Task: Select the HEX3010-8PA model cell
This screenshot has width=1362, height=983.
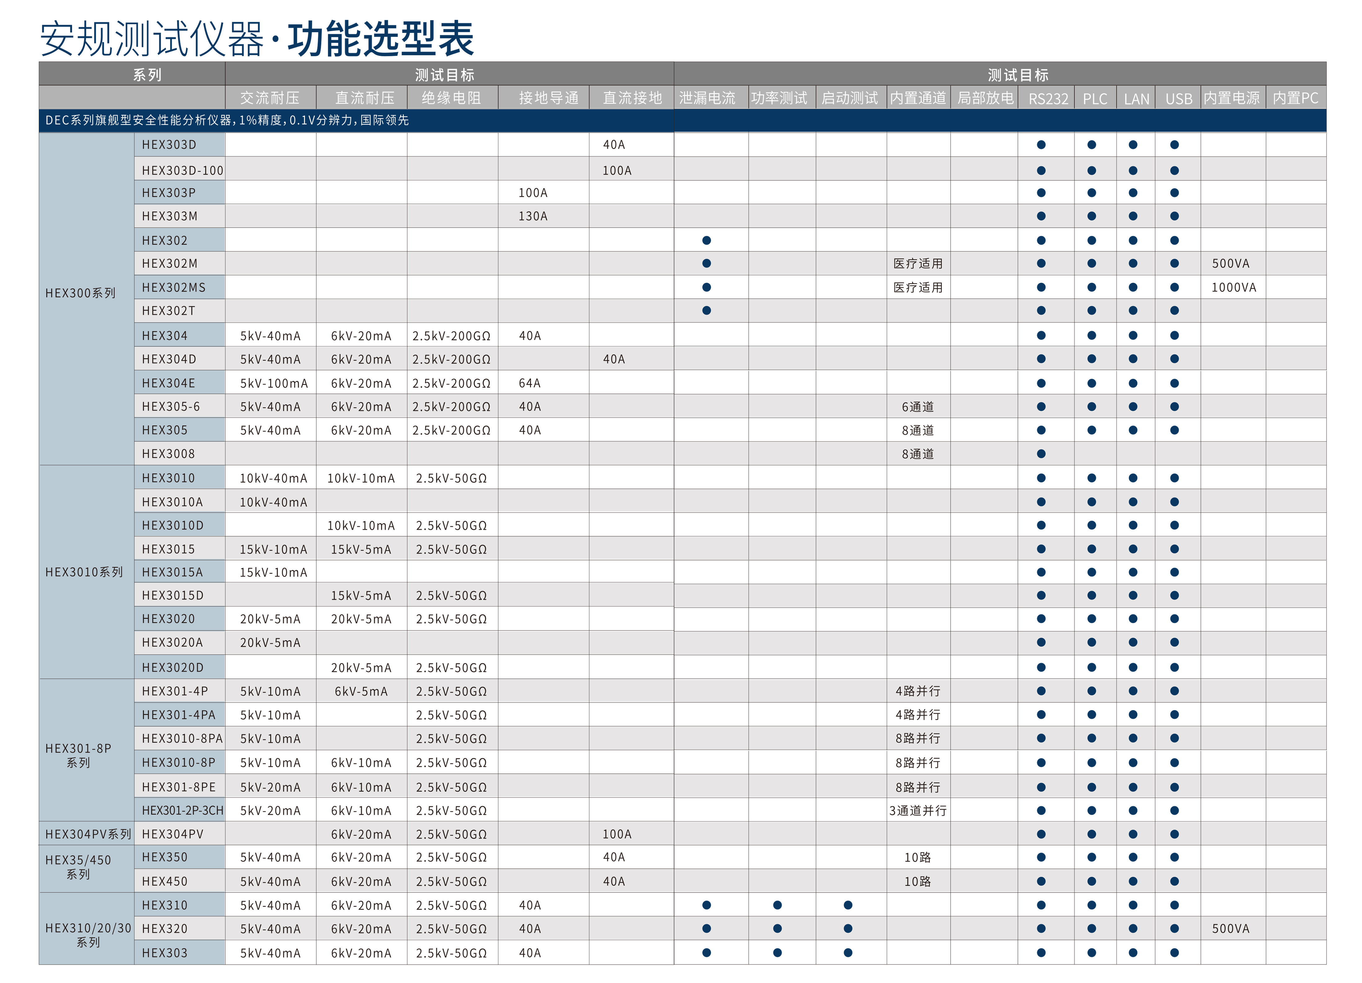Action: click(x=180, y=739)
